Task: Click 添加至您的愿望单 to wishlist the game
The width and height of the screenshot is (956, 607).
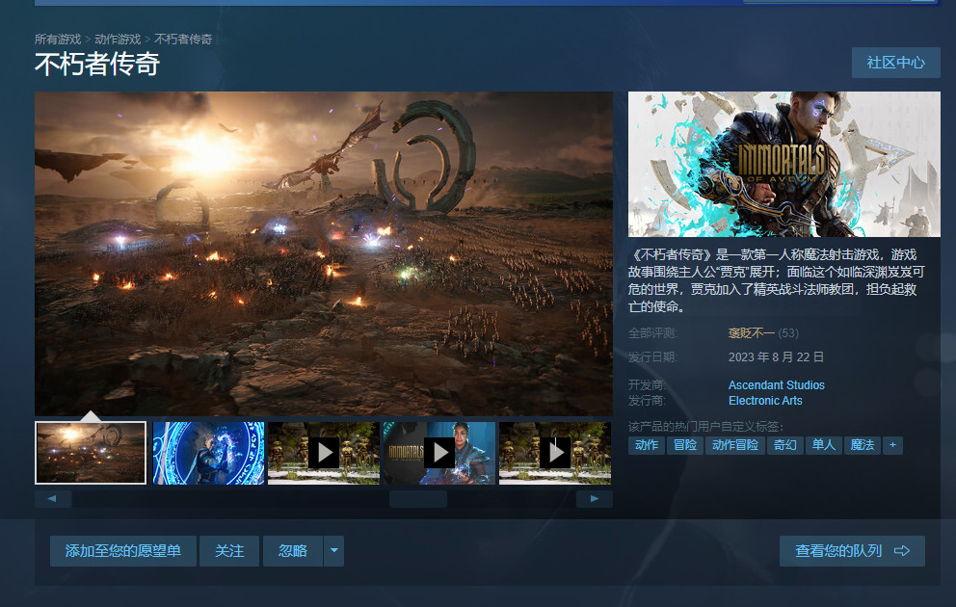Action: pyautogui.click(x=122, y=550)
